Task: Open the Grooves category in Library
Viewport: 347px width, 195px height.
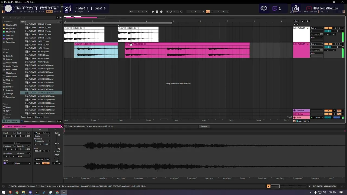Action: (x=9, y=90)
